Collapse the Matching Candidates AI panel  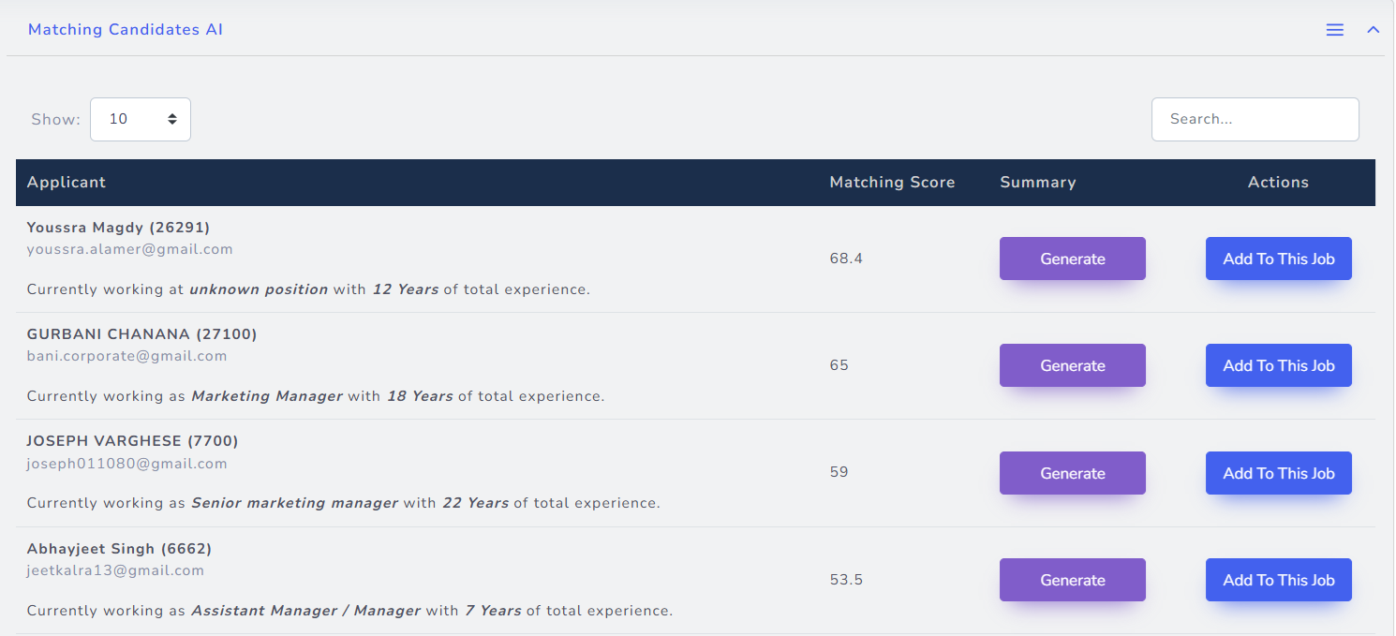(x=1374, y=30)
